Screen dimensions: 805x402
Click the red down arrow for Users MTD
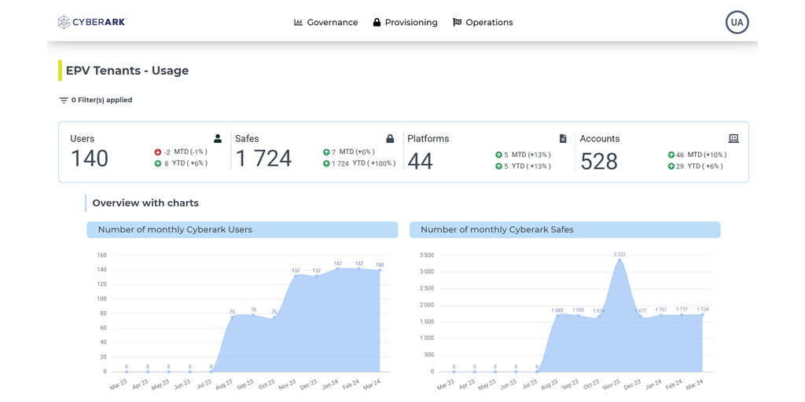[158, 152]
